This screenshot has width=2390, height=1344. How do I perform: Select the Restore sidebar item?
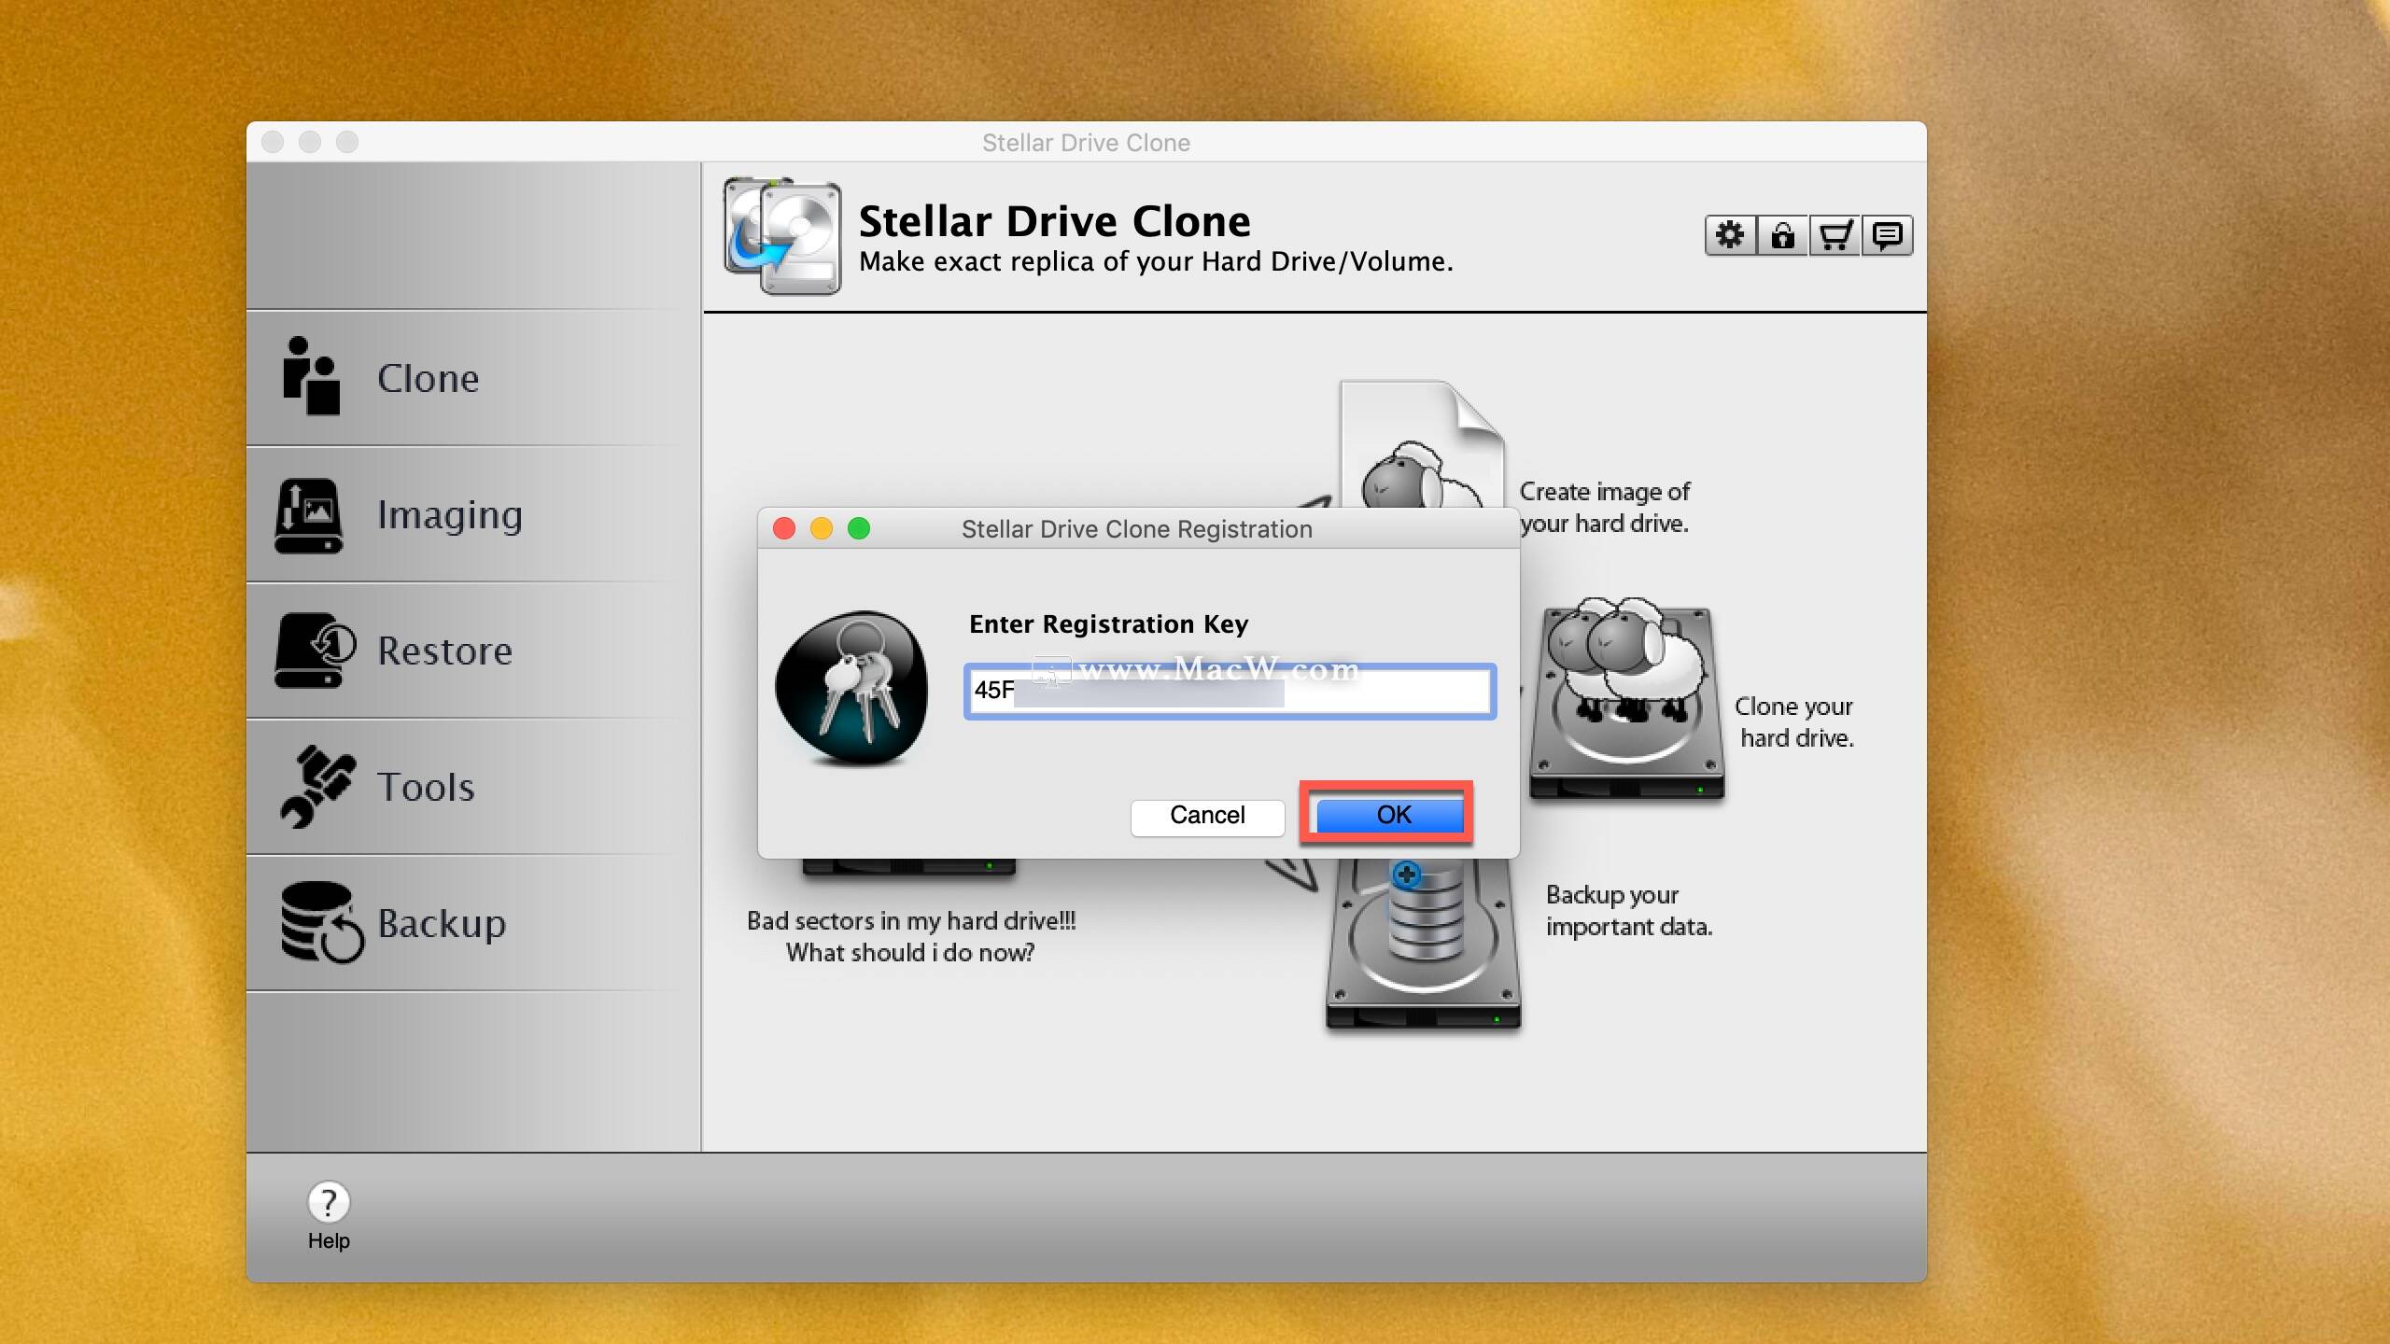click(473, 651)
